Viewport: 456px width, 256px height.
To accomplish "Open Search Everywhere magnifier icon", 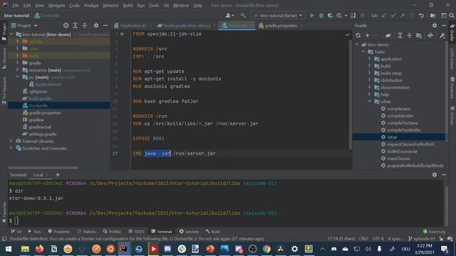I will (x=451, y=16).
